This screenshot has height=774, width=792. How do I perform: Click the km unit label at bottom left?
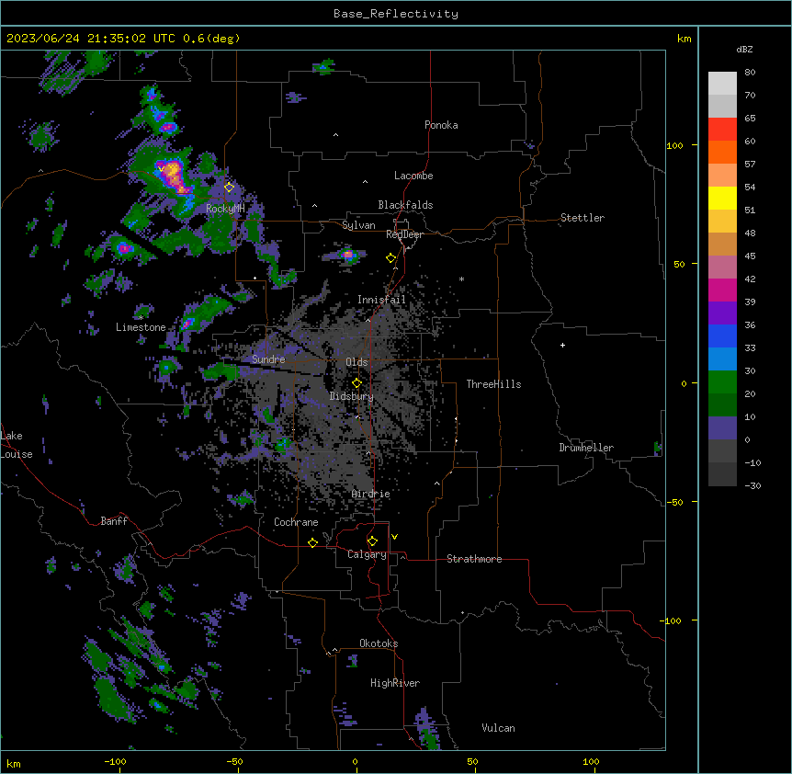pos(14,764)
